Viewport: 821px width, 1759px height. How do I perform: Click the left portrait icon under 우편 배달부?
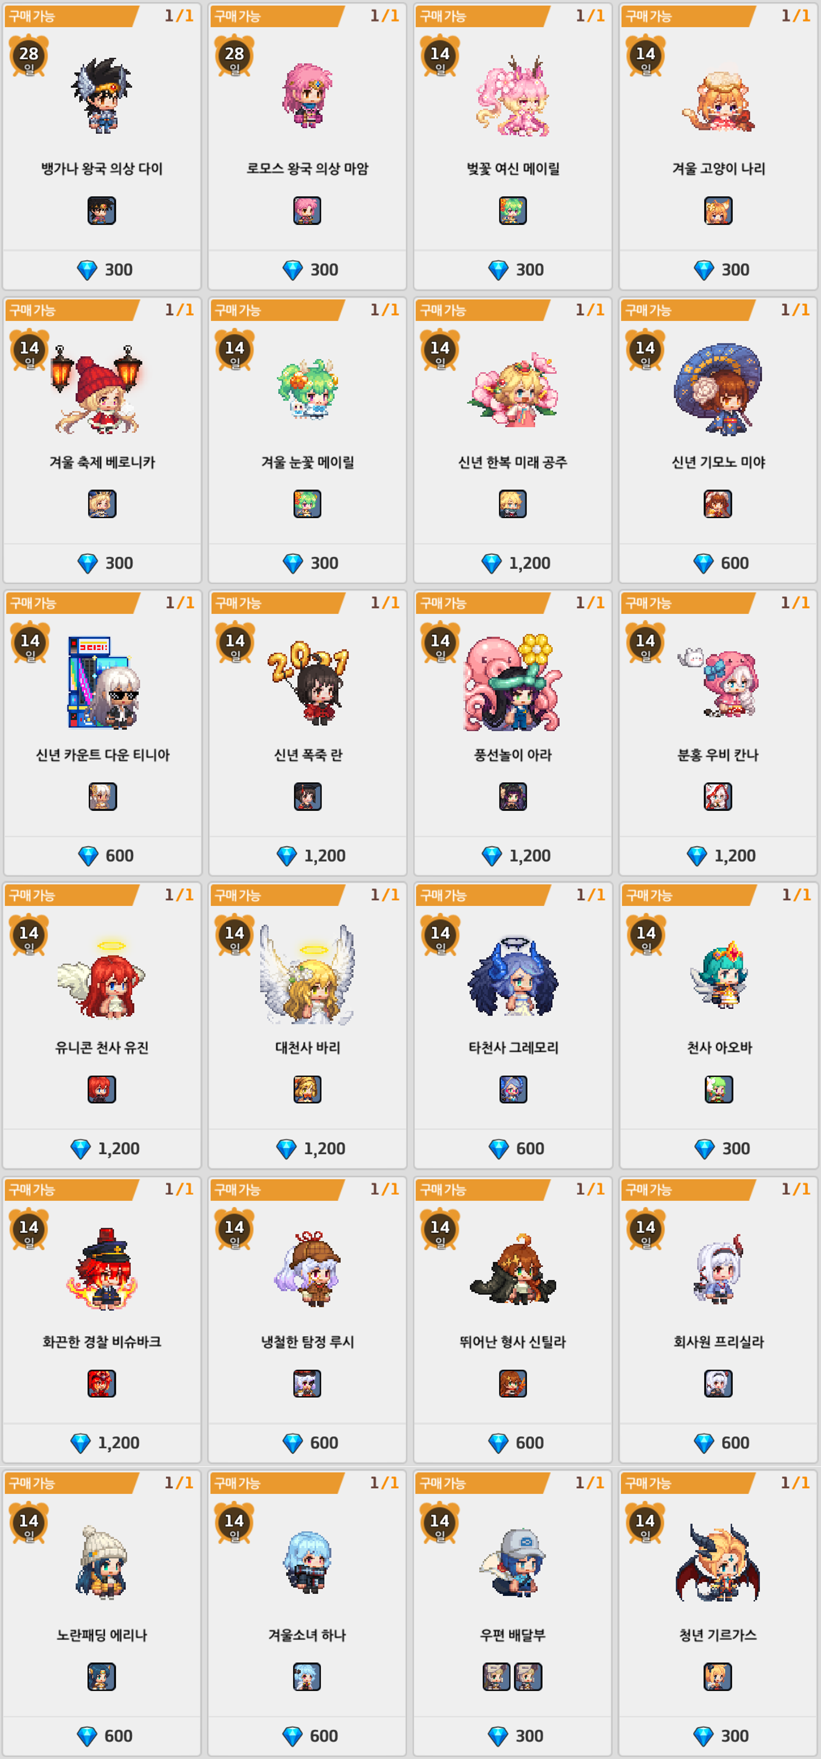point(496,1676)
